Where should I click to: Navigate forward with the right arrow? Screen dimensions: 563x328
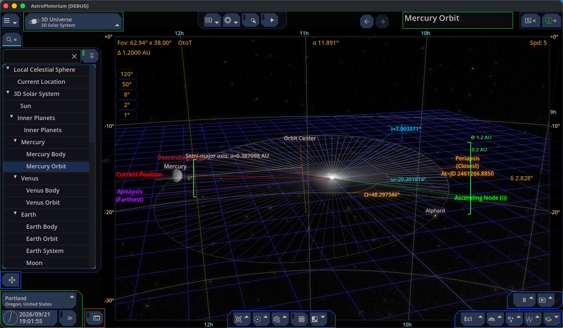pos(382,22)
